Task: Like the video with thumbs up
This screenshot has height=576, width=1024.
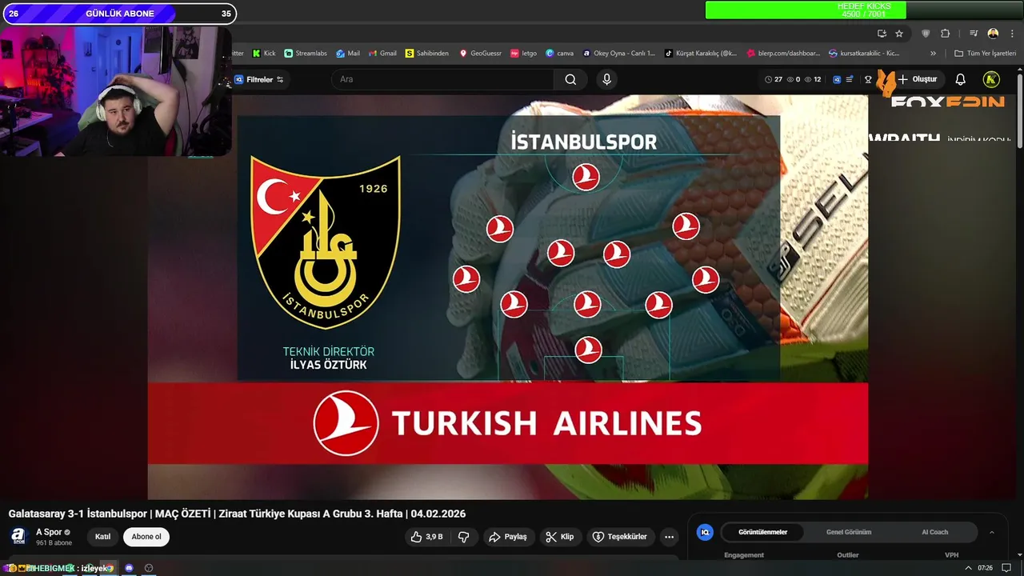Action: click(x=426, y=537)
